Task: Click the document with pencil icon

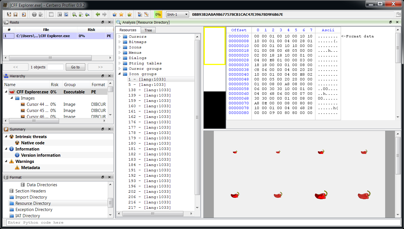Action: point(146,14)
